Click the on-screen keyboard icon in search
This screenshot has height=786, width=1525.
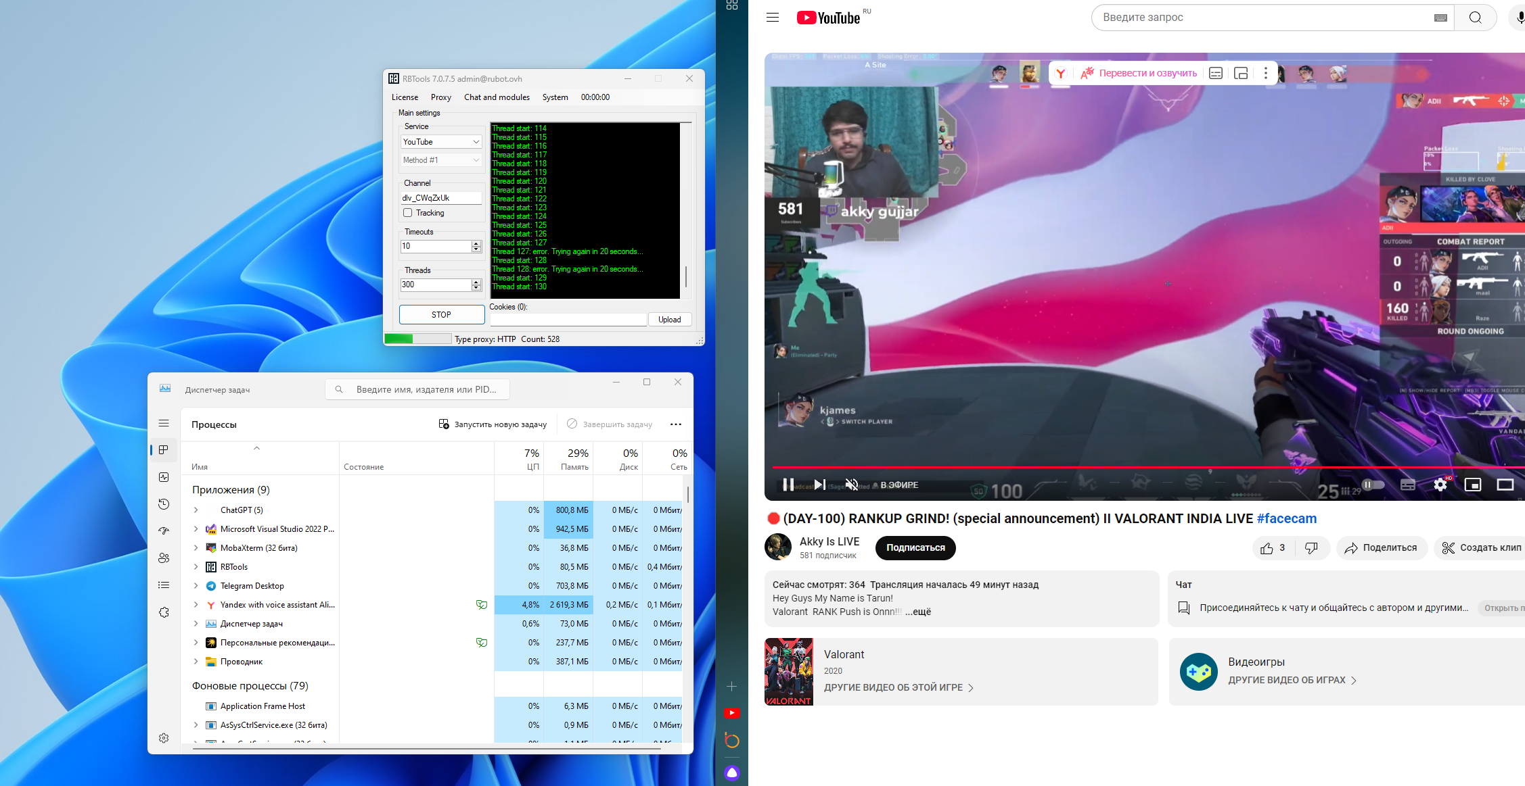1440,18
